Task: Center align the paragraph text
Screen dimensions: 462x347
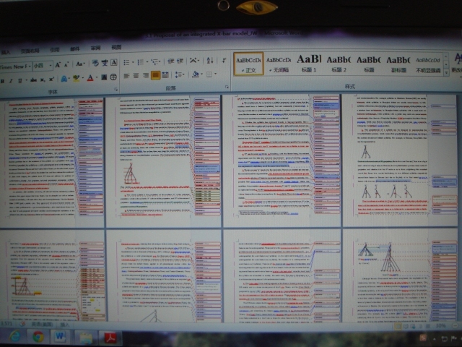Action: tap(134, 75)
